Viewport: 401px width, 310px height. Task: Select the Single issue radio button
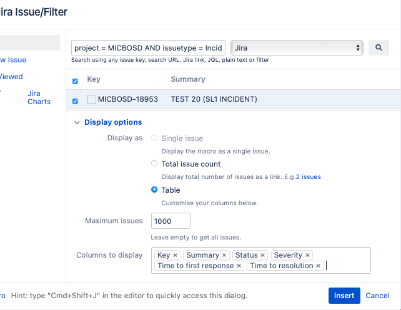pos(154,138)
